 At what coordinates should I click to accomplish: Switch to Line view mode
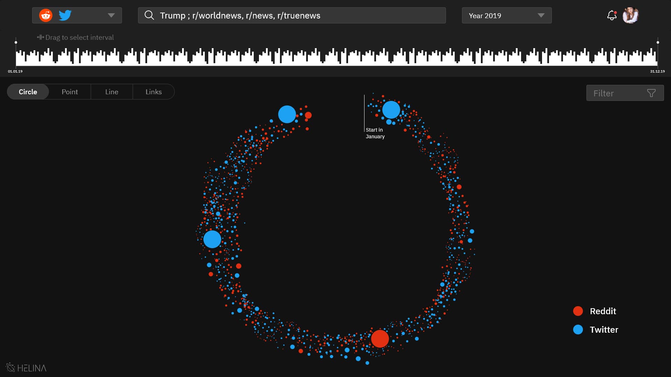point(112,92)
